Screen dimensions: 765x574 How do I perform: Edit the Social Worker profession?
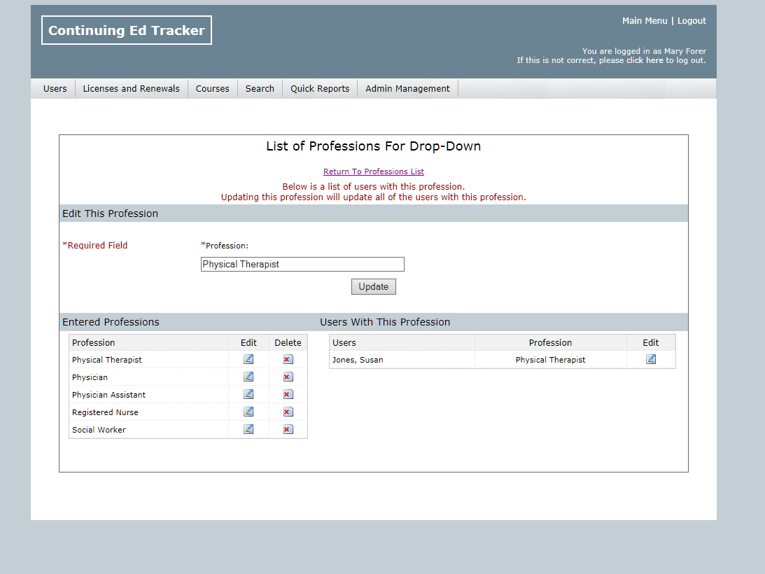coord(248,429)
